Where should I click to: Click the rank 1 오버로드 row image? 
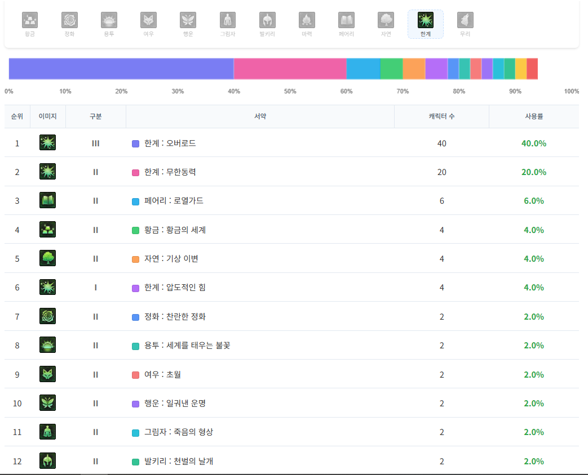coord(47,142)
